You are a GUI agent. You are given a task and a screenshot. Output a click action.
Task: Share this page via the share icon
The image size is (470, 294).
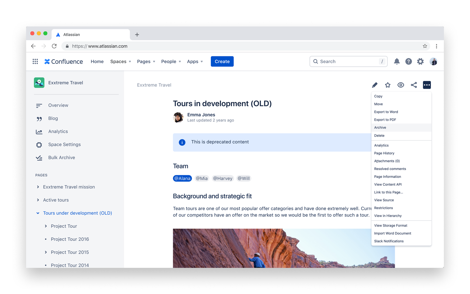pyautogui.click(x=414, y=85)
